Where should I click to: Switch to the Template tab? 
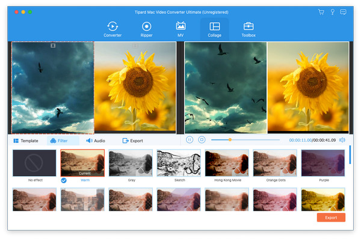[x=26, y=141]
